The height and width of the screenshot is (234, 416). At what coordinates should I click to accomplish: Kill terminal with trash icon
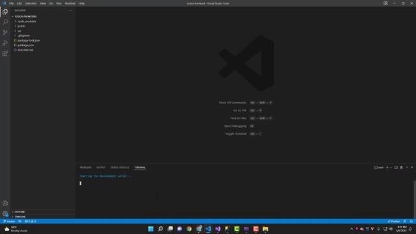(x=402, y=168)
